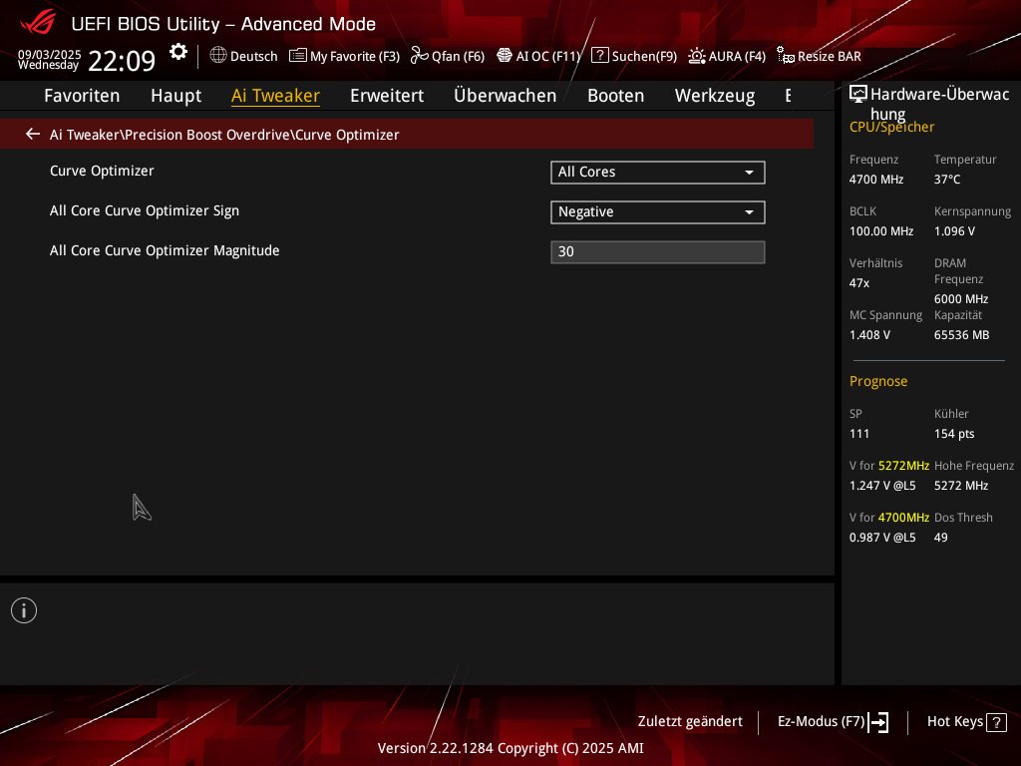Screen dimensions: 1021x766
Task: Click the back arrow in breadcrumb
Action: (33, 135)
